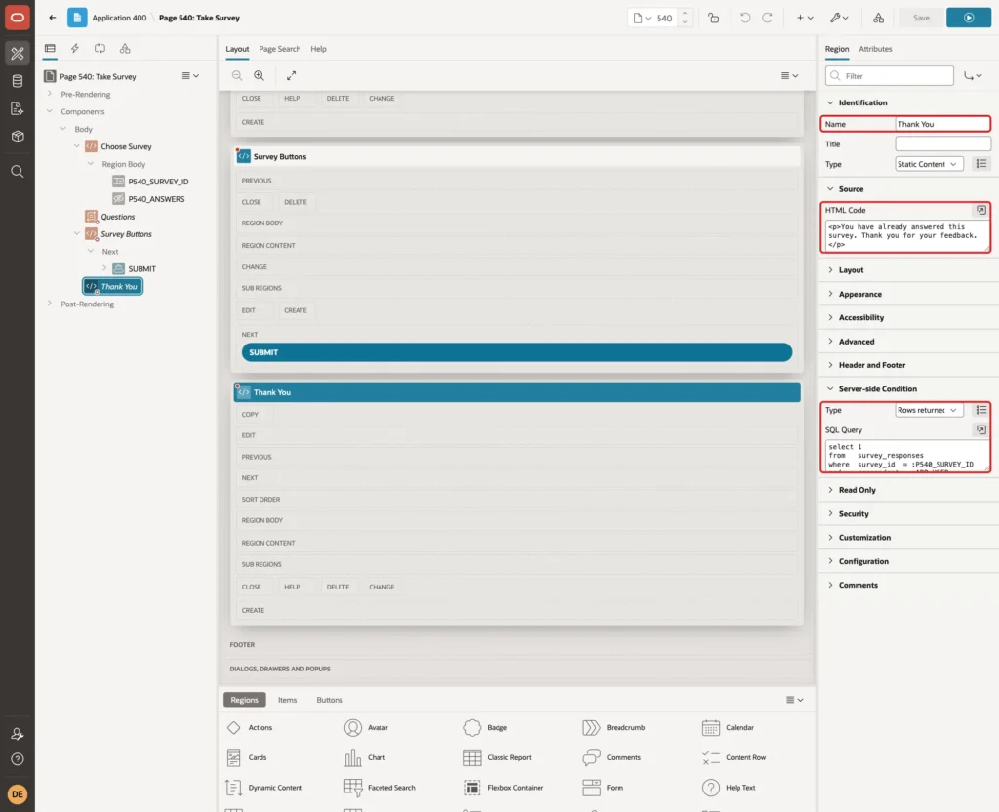Open the Utilities wrench menu

[x=839, y=18]
